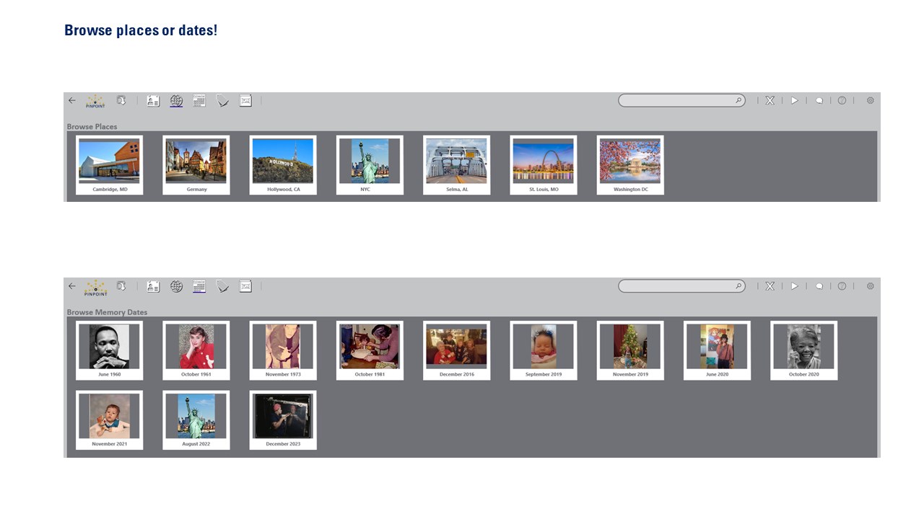This screenshot has width=924, height=519.
Task: Click the search field in Browse Places toolbar
Action: coord(681,101)
